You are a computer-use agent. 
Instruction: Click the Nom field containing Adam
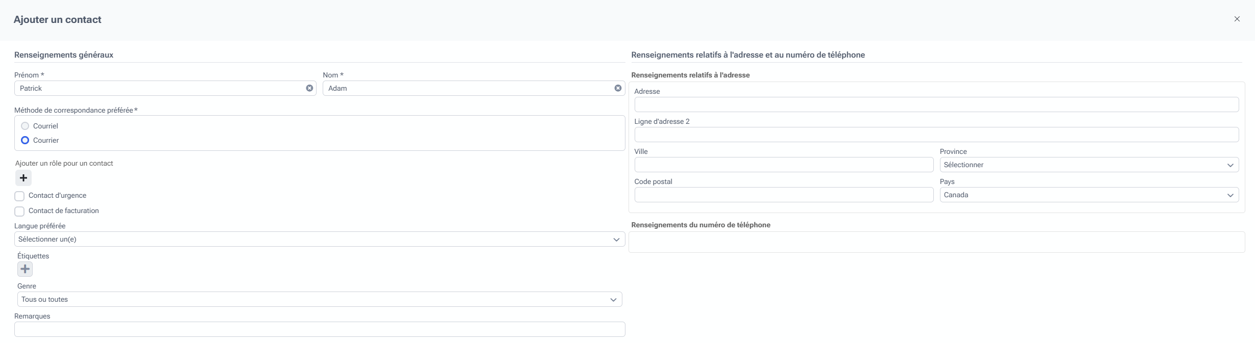tap(467, 88)
